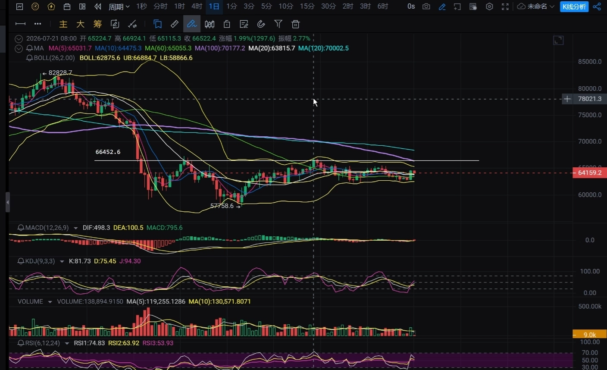This screenshot has width=607, height=370.
Task: Switch to the 30分 timeframe
Action: [x=328, y=6]
